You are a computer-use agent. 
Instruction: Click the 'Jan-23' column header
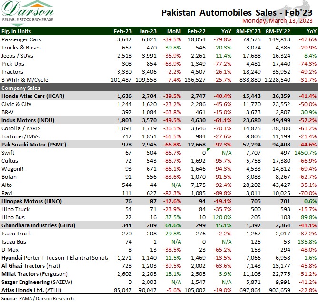(148, 31)
